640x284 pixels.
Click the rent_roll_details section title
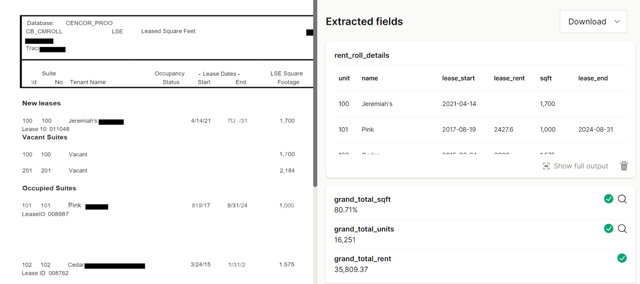pyautogui.click(x=362, y=56)
